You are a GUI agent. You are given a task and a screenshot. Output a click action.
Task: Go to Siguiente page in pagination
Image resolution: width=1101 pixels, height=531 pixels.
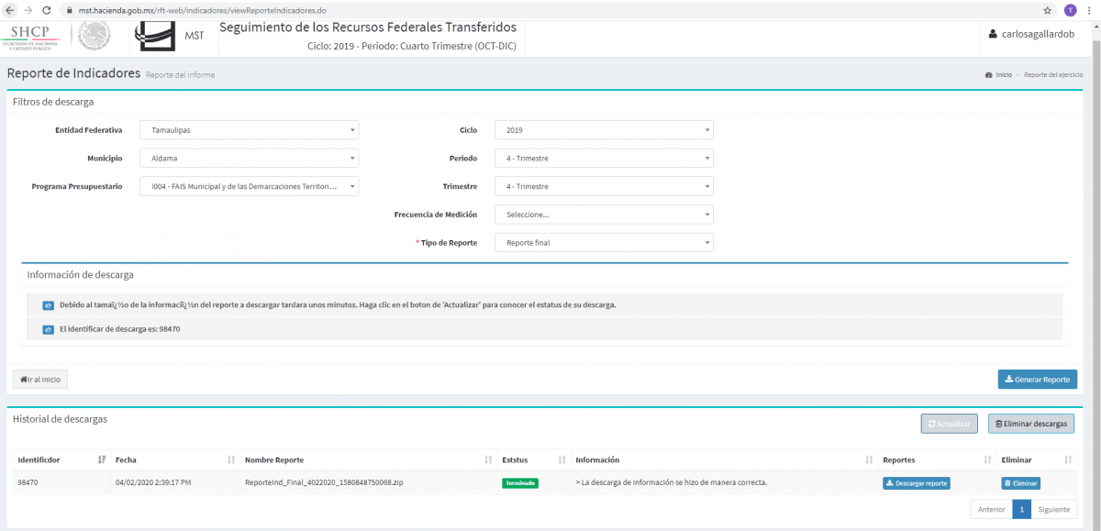tap(1053, 510)
